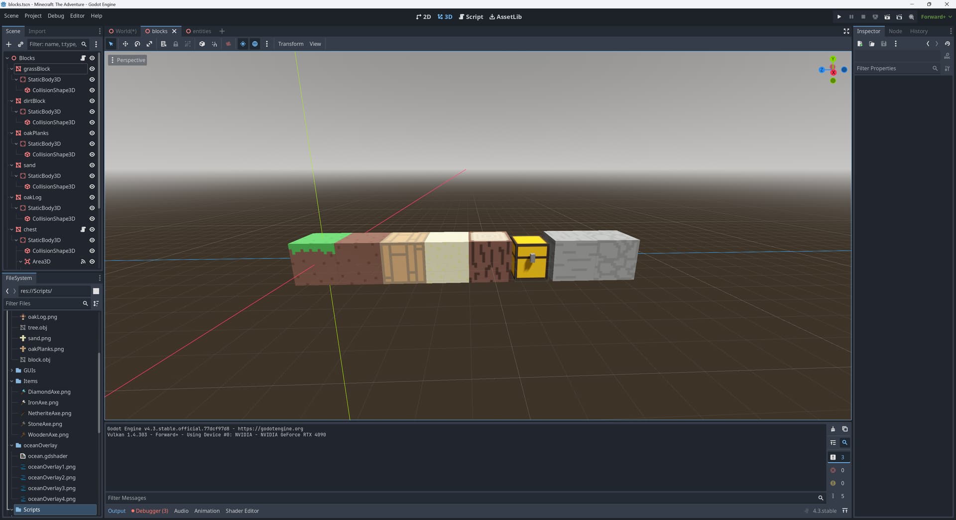Screen dimensions: 956x520
Task: Open the Perspective view menu
Action: 127,60
